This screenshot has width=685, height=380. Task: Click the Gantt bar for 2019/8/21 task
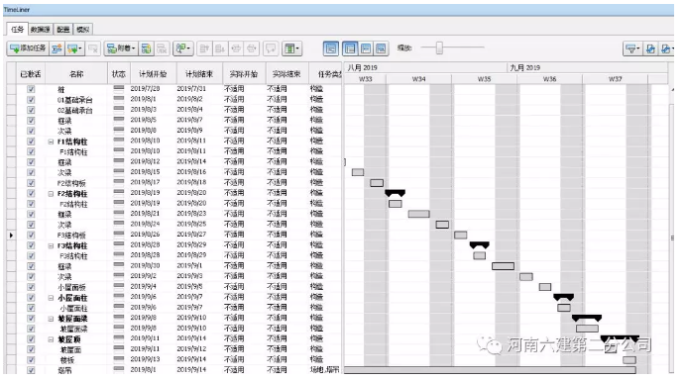[419, 214]
